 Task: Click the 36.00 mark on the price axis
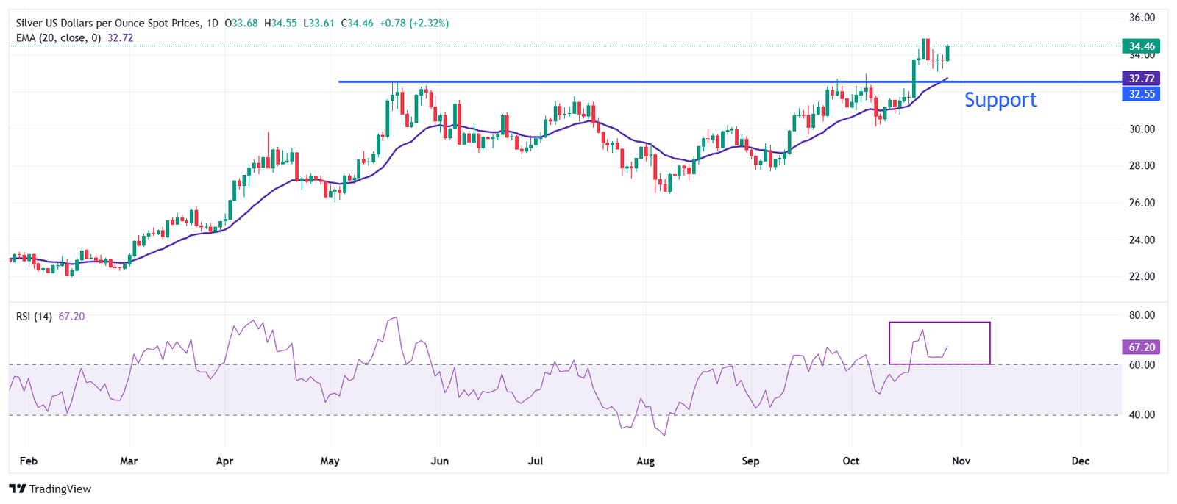point(1142,18)
